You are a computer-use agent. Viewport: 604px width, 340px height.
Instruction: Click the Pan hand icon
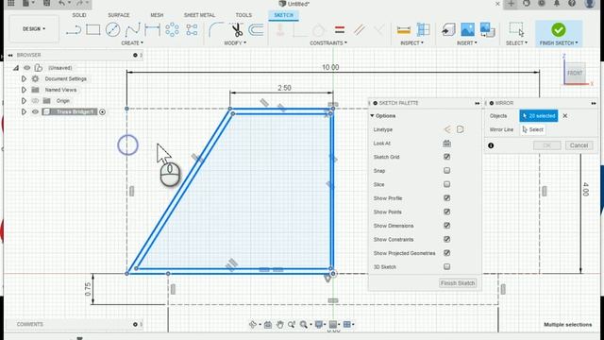pos(279,324)
